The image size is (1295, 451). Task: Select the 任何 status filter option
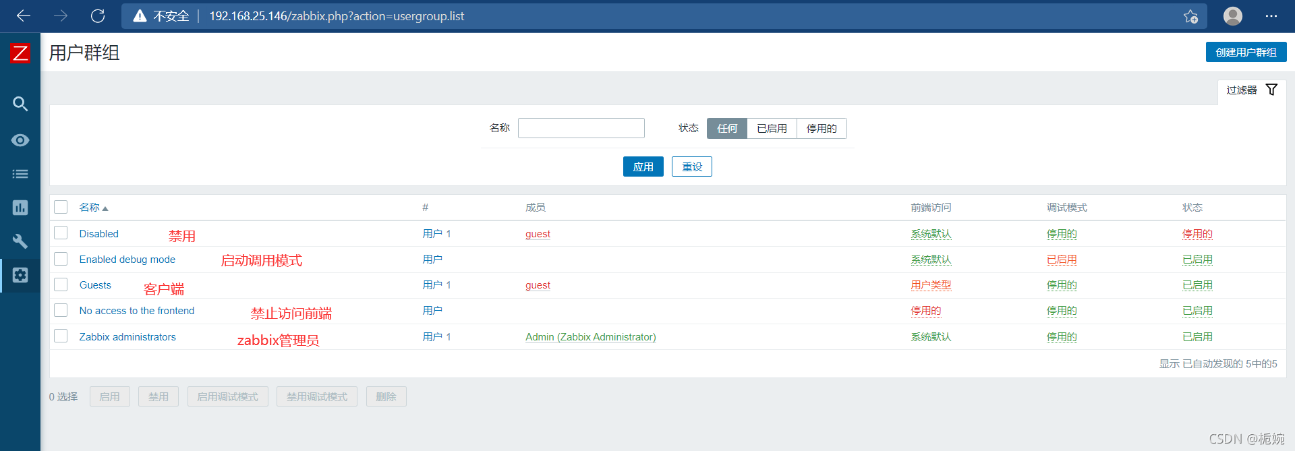(727, 128)
